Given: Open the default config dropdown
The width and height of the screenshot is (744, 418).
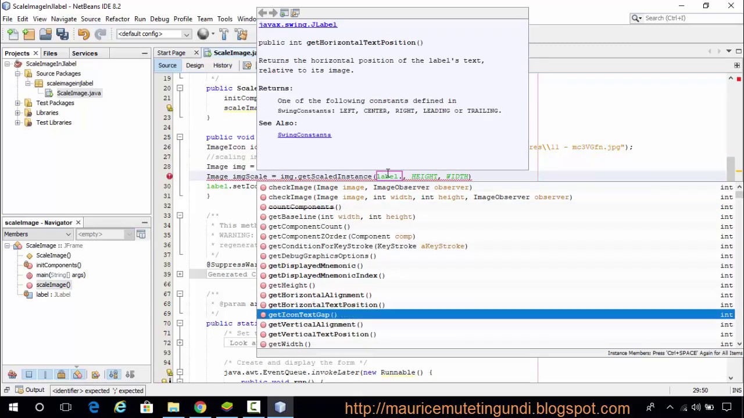Looking at the screenshot, I should pyautogui.click(x=154, y=34).
